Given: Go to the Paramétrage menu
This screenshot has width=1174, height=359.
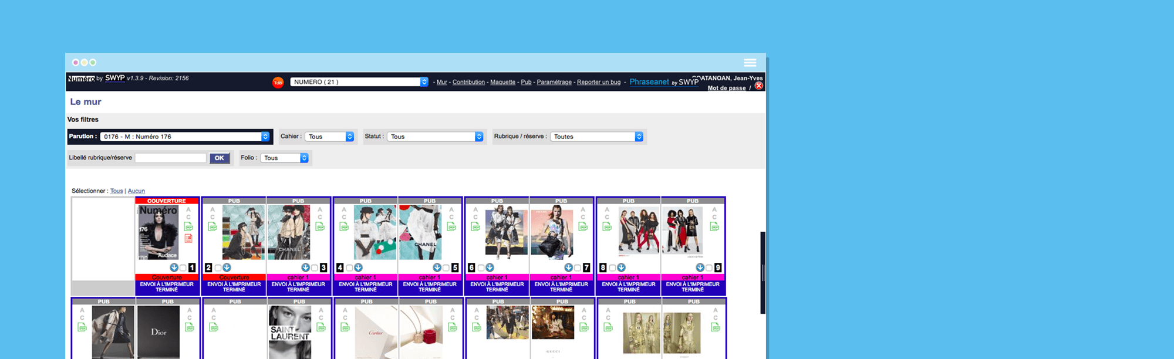Looking at the screenshot, I should [x=554, y=82].
